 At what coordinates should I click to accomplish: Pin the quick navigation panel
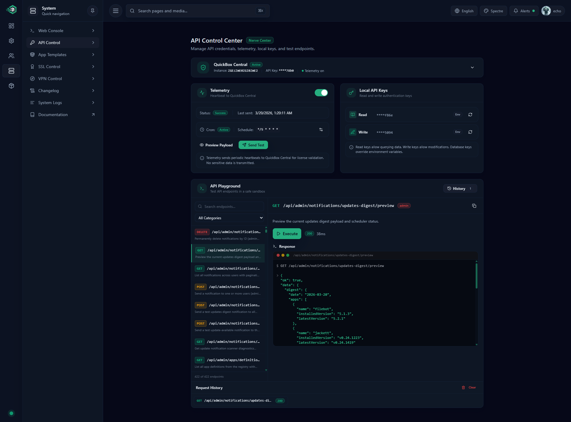coord(92,10)
